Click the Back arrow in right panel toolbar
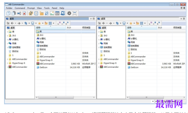 tap(104, 23)
